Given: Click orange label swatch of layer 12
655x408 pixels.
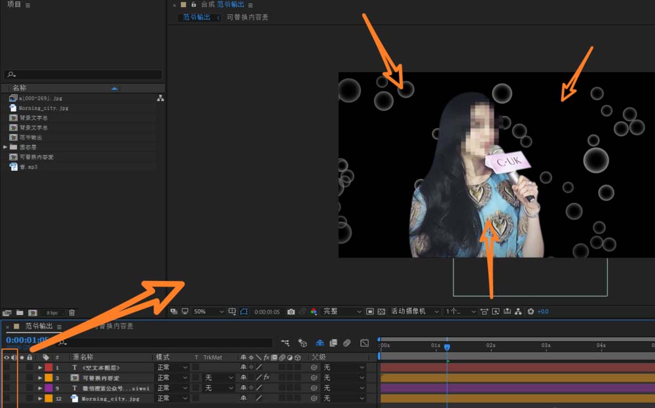Looking at the screenshot, I should point(49,398).
